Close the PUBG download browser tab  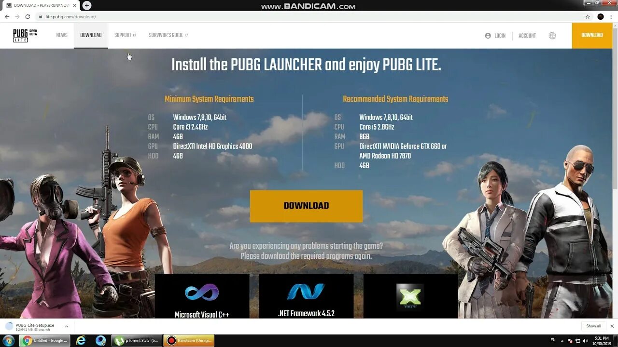coord(74,5)
